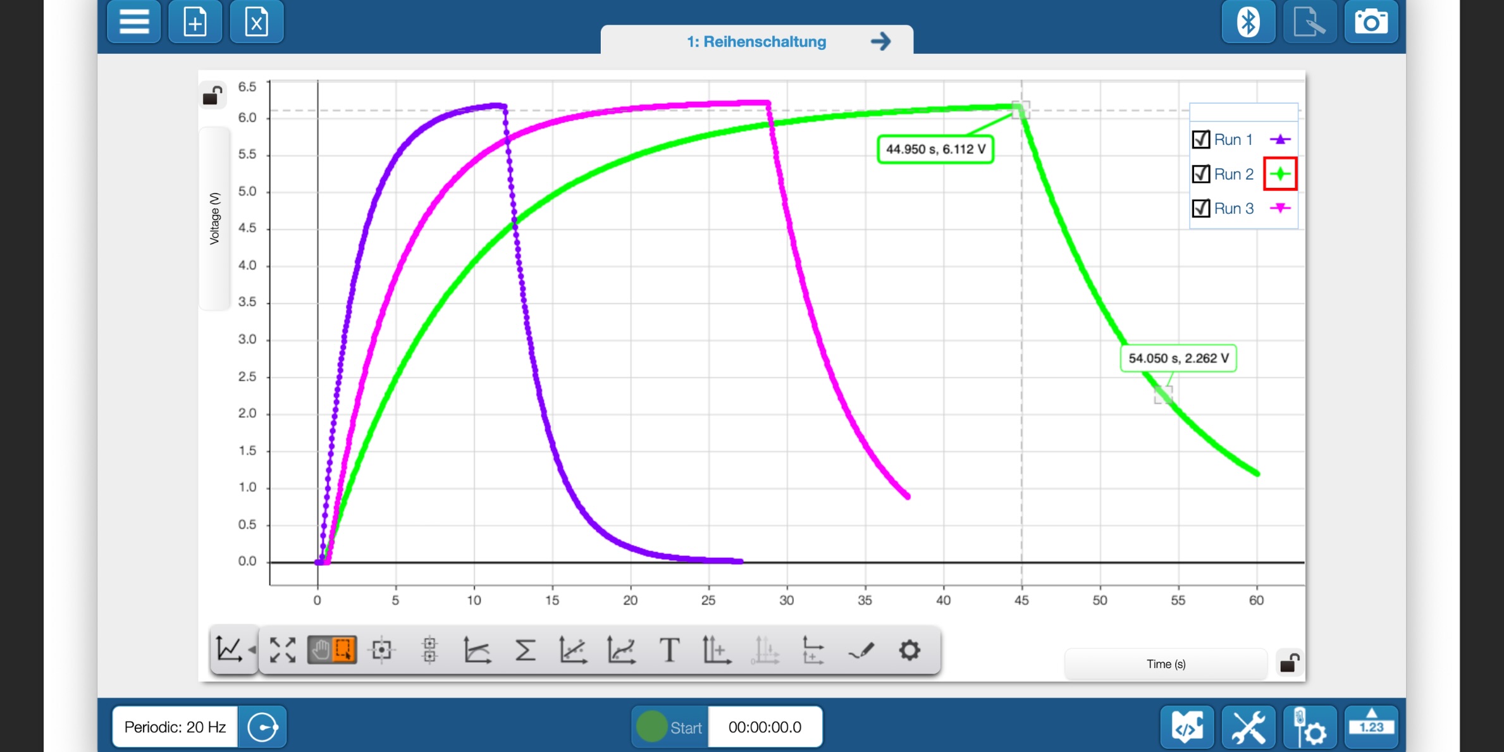Go to next page via arrow tab
The width and height of the screenshot is (1504, 752).
pos(880,42)
